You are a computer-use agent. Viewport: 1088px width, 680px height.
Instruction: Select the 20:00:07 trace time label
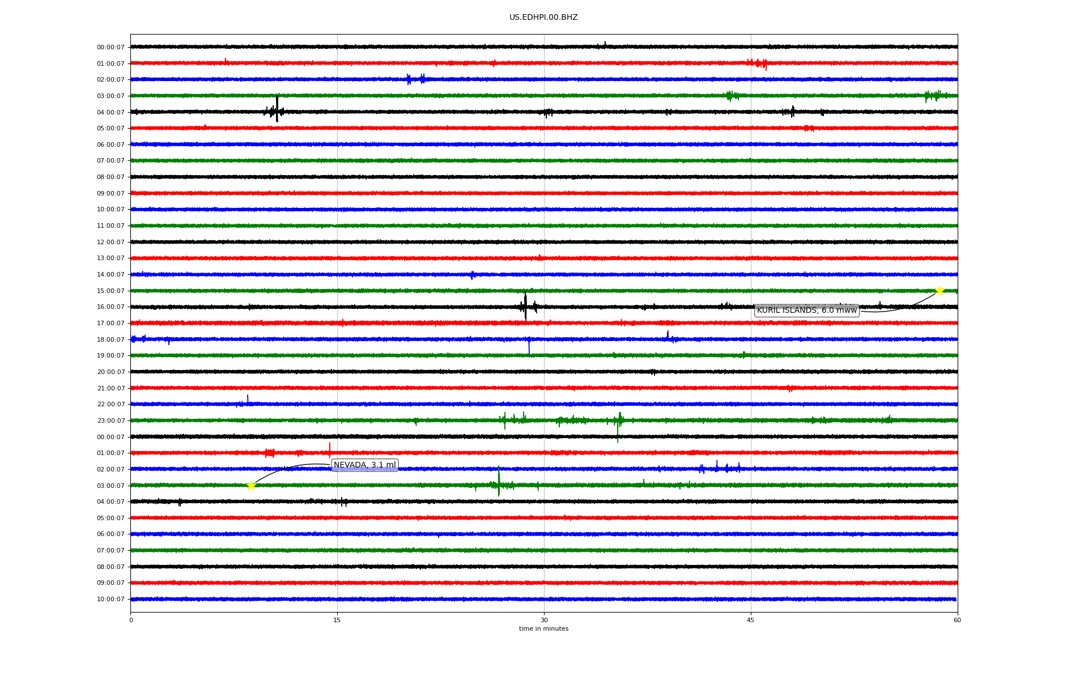110,372
